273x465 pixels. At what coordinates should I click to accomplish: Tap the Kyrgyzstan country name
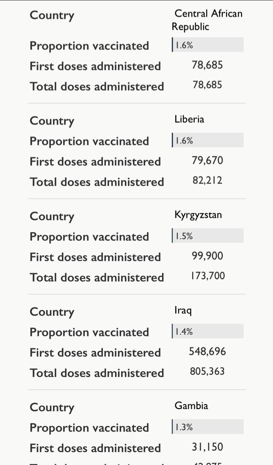click(x=198, y=215)
